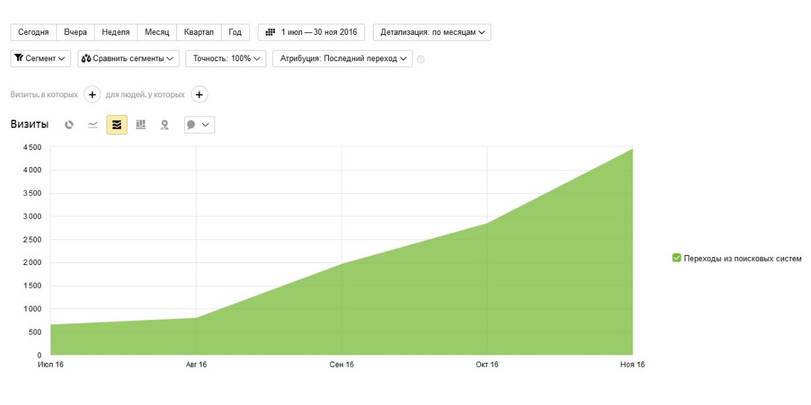The image size is (811, 405).
Task: Click the Июл 16 axis label
Action: click(51, 365)
